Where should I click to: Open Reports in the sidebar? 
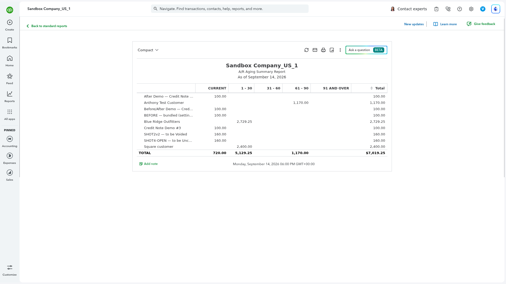point(10,97)
